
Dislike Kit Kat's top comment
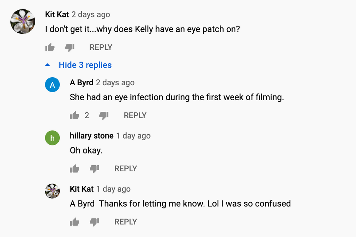click(70, 47)
